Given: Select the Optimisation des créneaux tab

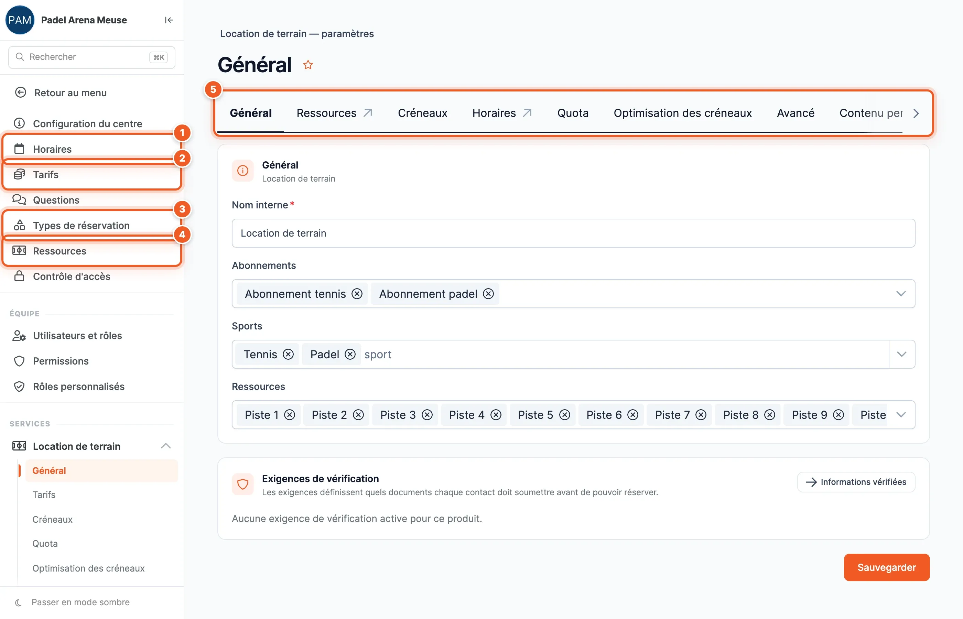Looking at the screenshot, I should [x=682, y=113].
